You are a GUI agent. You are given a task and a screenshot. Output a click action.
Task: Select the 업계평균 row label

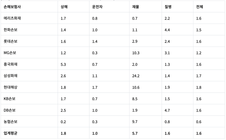pos(10,133)
